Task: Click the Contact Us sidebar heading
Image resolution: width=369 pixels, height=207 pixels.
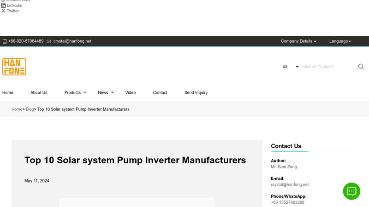Action: (286, 146)
